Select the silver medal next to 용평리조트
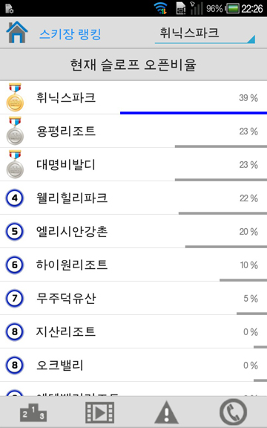 pyautogui.click(x=15, y=131)
